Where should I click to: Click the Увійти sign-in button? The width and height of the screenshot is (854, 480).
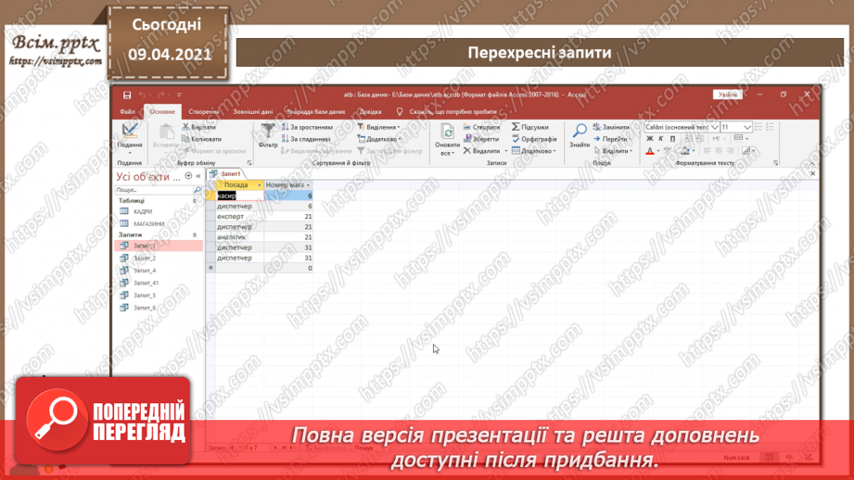coord(727,95)
